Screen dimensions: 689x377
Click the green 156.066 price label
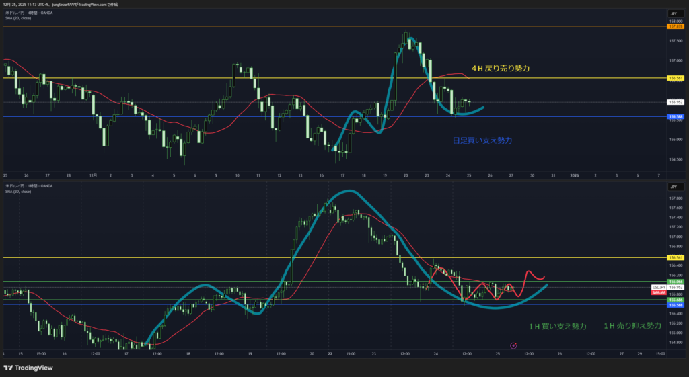tap(675, 282)
